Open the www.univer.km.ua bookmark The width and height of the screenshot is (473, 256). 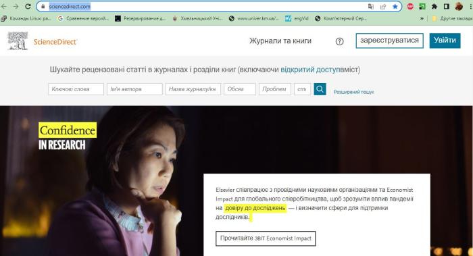click(254, 18)
